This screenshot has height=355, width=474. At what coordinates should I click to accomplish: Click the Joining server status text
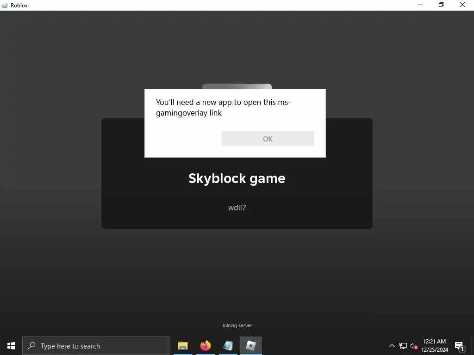click(x=237, y=325)
